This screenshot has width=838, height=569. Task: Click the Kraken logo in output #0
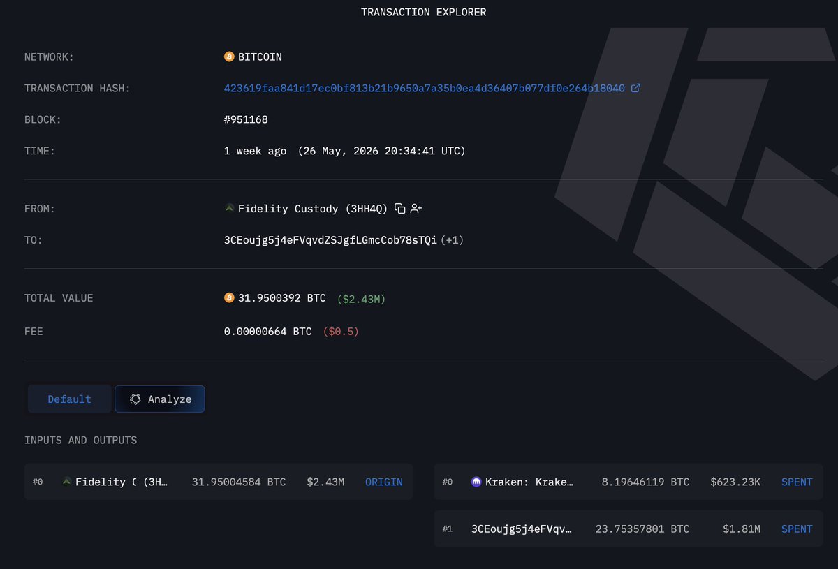tap(476, 482)
